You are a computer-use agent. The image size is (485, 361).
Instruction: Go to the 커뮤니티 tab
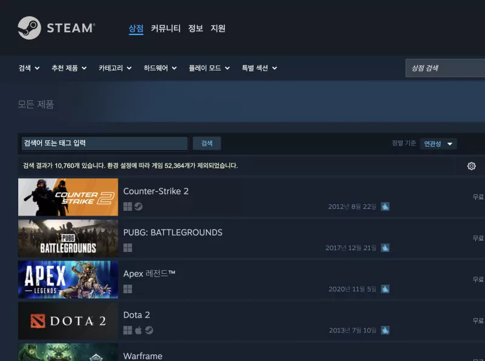coord(166,28)
